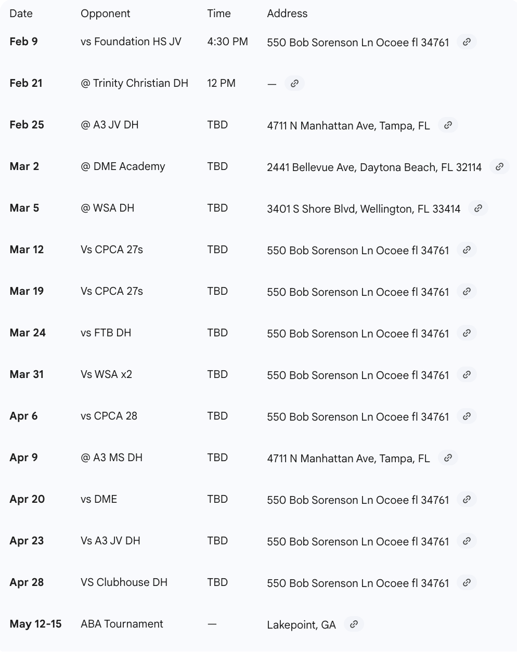Screen dimensions: 517x652
Task: Click link icon in Mar 31 row
Action: [x=467, y=375]
